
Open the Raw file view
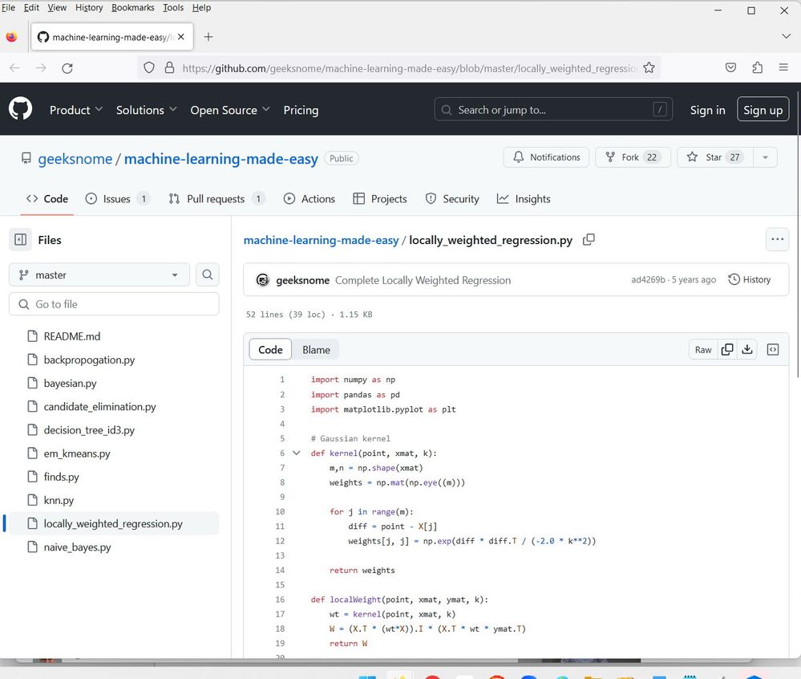pos(703,350)
